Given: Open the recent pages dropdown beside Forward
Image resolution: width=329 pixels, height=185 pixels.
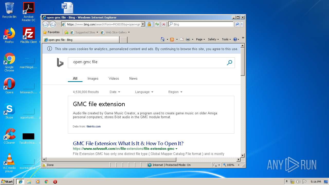Looking at the screenshot, I should [x=58, y=24].
